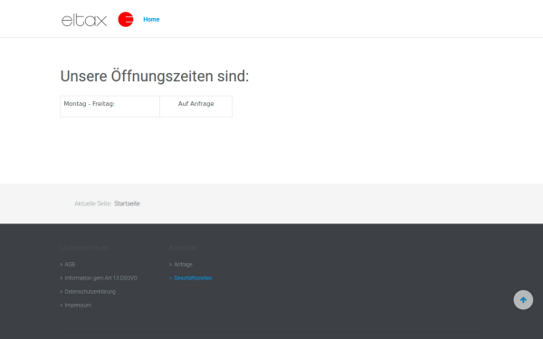The height and width of the screenshot is (339, 543).
Task: Select the 'Montag - Freitag:' table cell
Action: (x=110, y=107)
